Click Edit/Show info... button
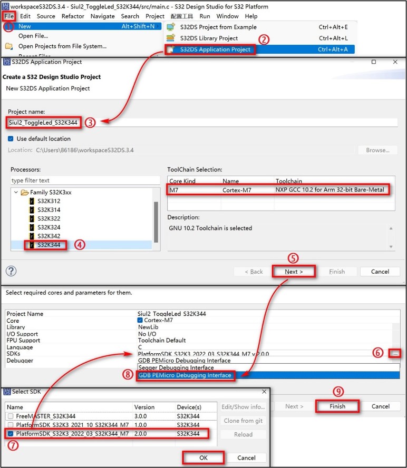 (243, 407)
